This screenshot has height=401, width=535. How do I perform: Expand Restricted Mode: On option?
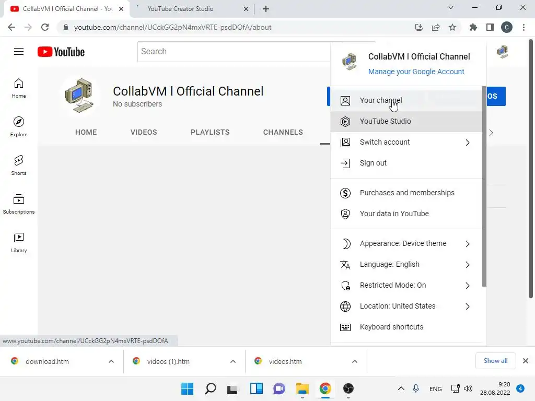pyautogui.click(x=406, y=285)
